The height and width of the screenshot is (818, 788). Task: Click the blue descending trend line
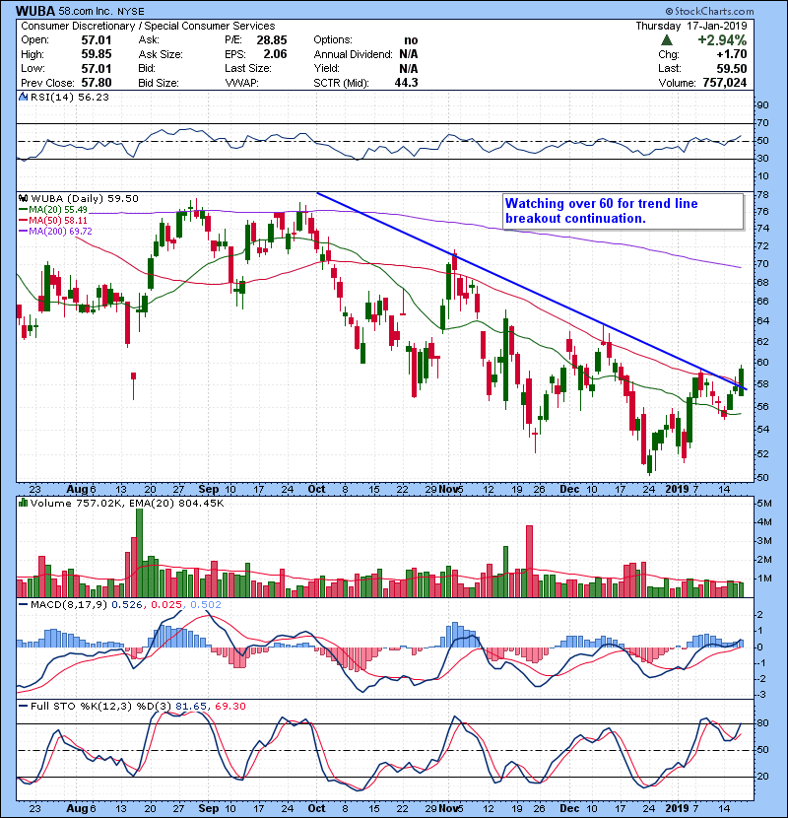click(x=532, y=292)
